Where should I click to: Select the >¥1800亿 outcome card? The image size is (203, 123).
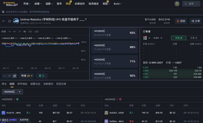tap(115, 33)
